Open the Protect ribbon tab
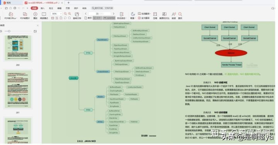The width and height of the screenshot is (278, 145). [76, 8]
